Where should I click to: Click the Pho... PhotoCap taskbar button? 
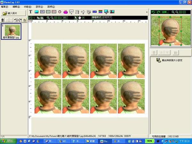pos(105,141)
